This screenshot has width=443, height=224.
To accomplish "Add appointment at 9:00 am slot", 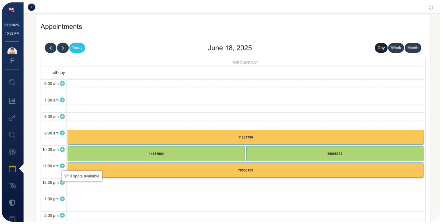I will (62, 133).
